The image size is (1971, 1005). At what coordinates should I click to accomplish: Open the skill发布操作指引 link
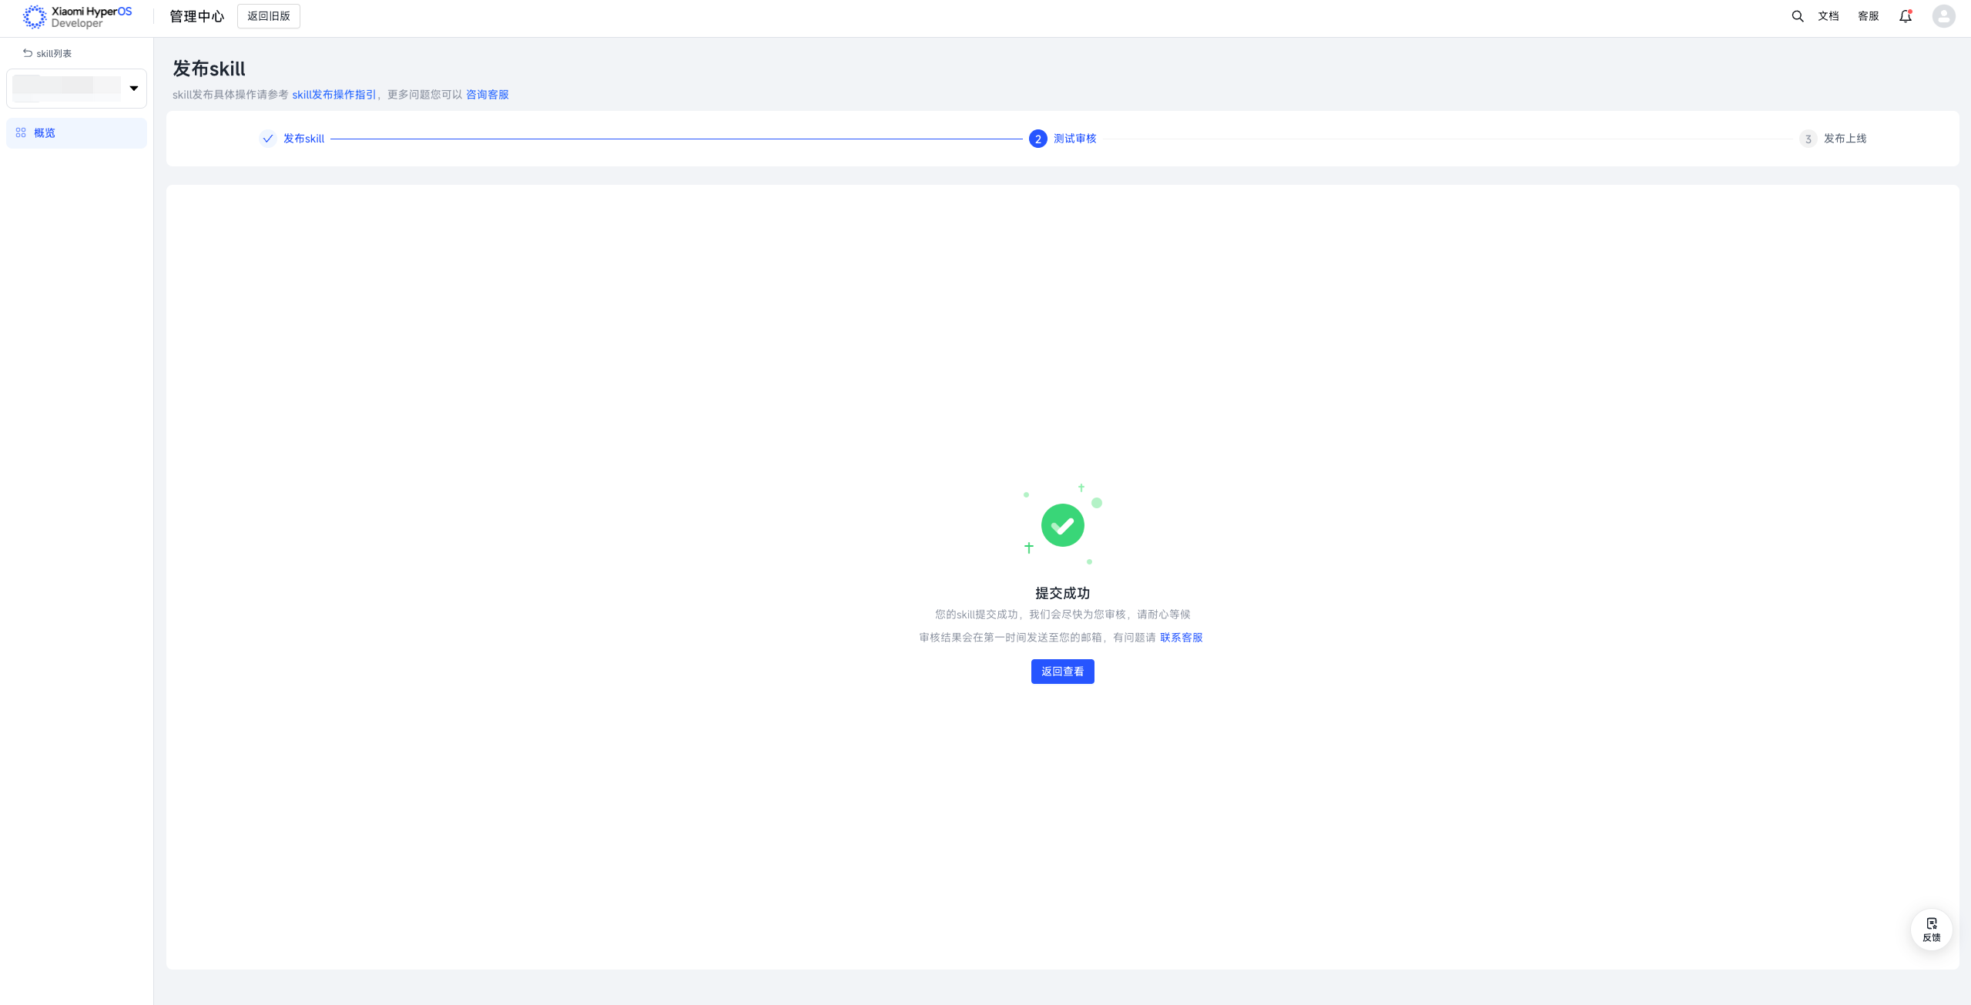334,95
